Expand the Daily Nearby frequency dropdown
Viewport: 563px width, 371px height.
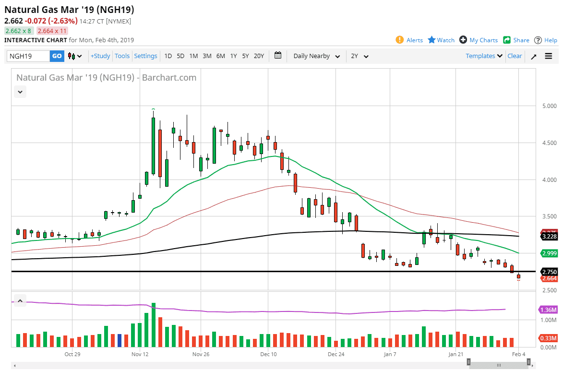click(317, 56)
